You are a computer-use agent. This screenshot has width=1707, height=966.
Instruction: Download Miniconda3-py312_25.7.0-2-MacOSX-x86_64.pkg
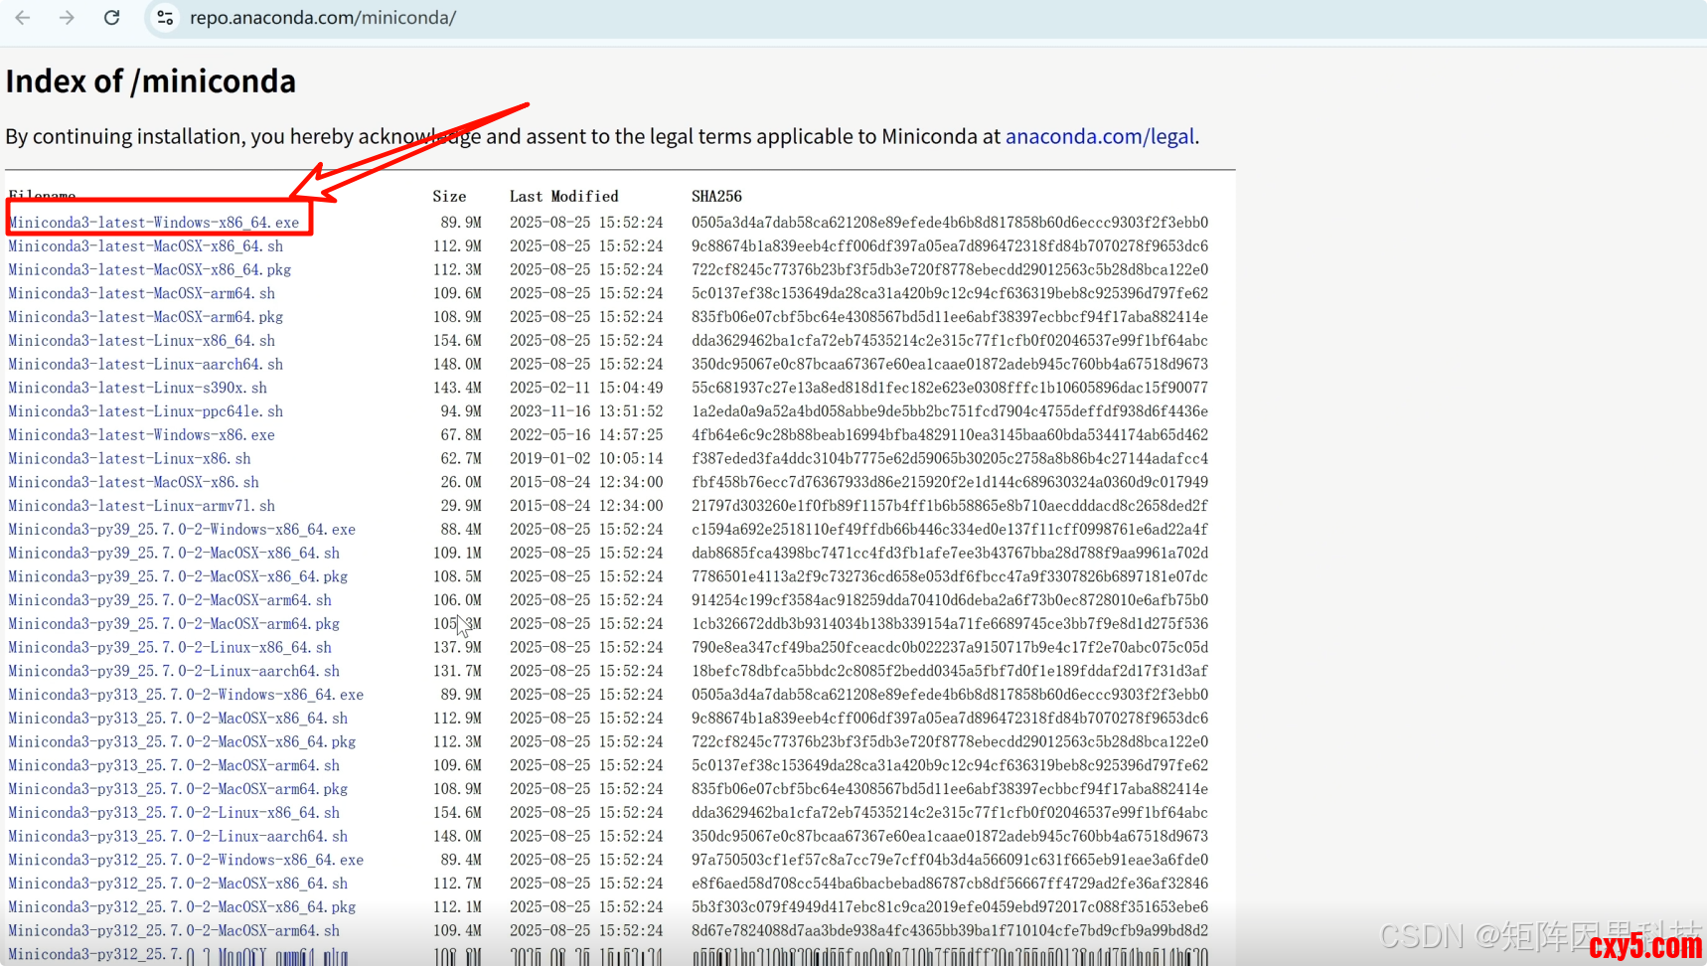click(182, 907)
